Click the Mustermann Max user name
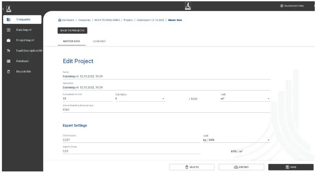This screenshot has width=319, height=174. pyautogui.click(x=294, y=6)
